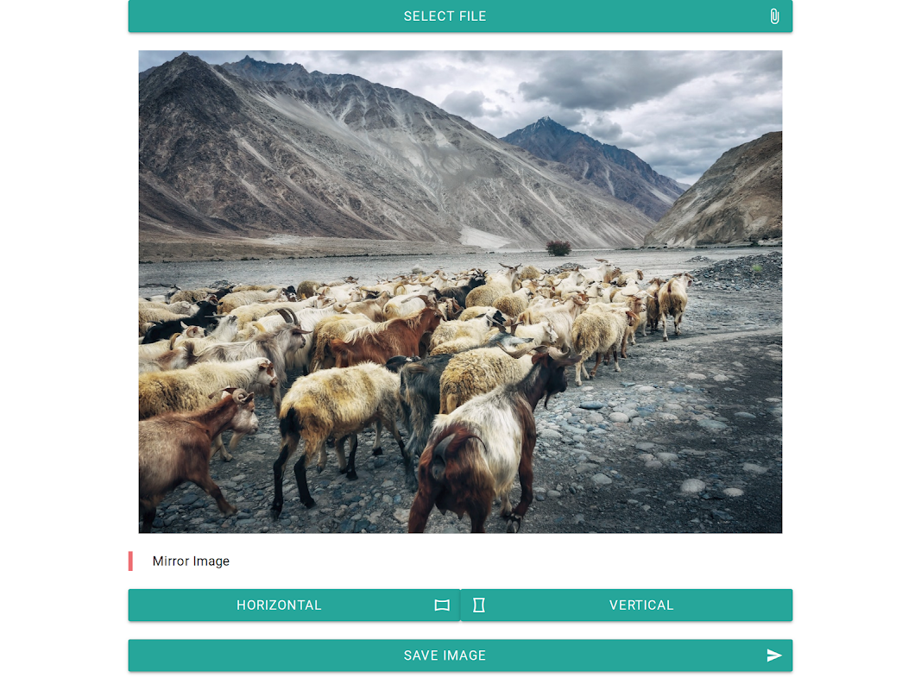This screenshot has width=921, height=690.
Task: Click the paperclip attachment icon
Action: (774, 16)
